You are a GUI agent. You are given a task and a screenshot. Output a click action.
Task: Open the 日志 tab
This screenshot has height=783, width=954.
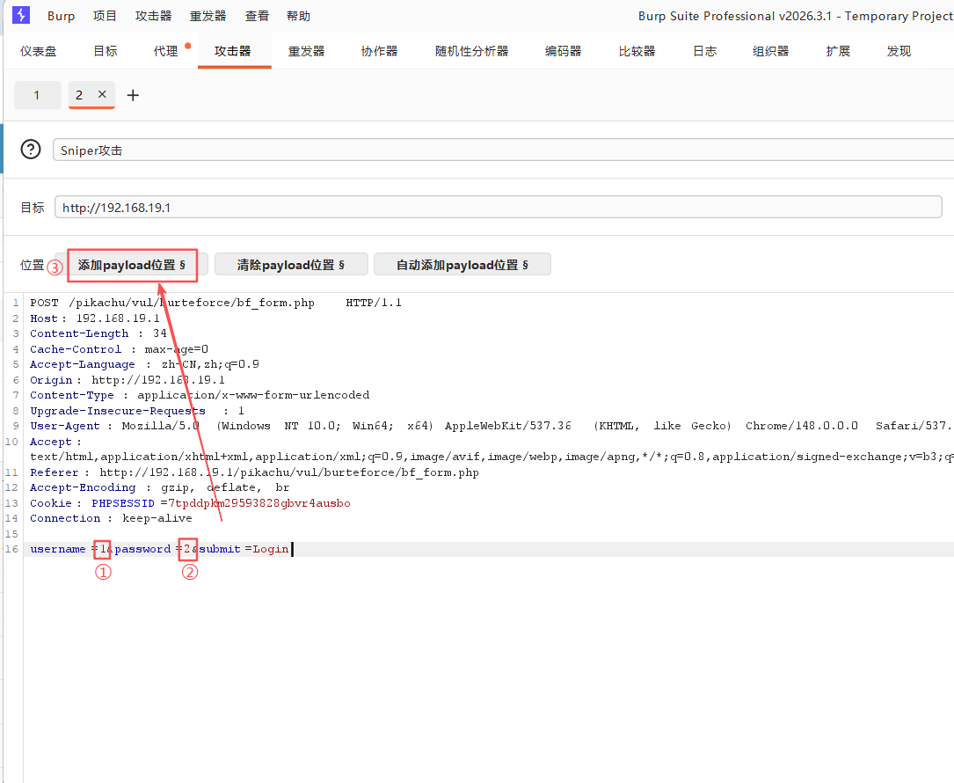(x=704, y=51)
